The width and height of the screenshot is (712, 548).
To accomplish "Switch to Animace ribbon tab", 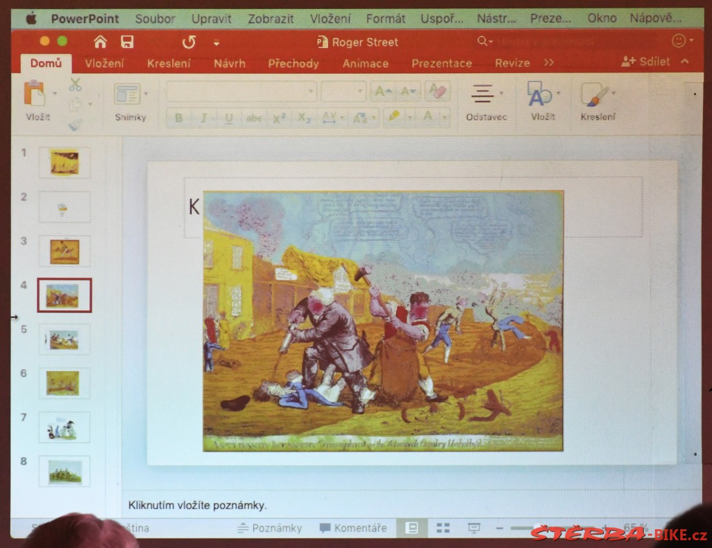I will [x=366, y=63].
